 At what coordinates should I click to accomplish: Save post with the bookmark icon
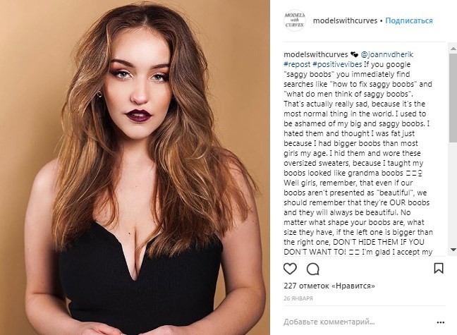click(x=438, y=268)
